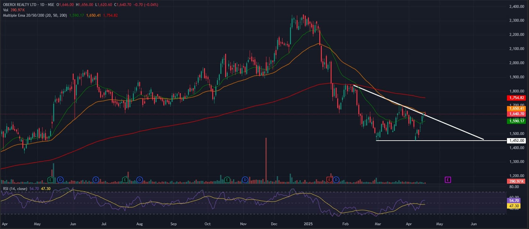
Task: Select the green earnings E marker in mid-July
Action: [x=125, y=180]
